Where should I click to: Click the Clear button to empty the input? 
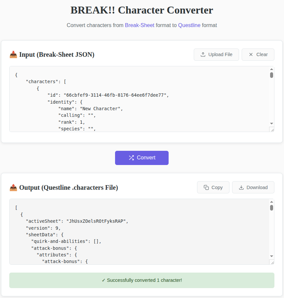(x=258, y=54)
